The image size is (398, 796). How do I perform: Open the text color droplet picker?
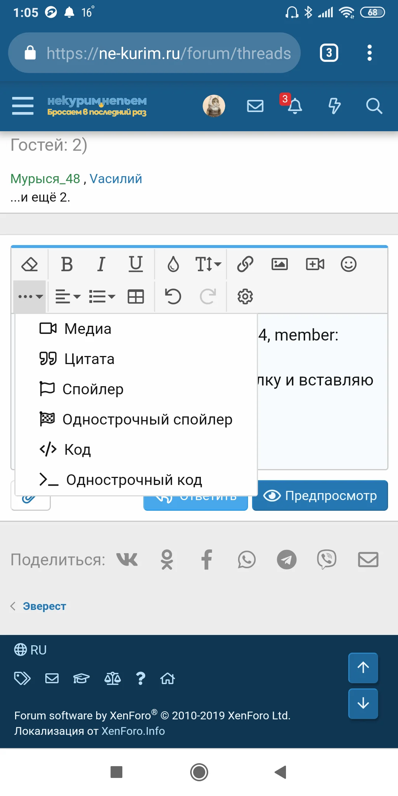click(x=173, y=264)
